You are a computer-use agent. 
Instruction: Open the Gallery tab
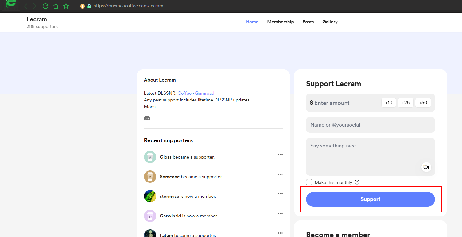[330, 22]
